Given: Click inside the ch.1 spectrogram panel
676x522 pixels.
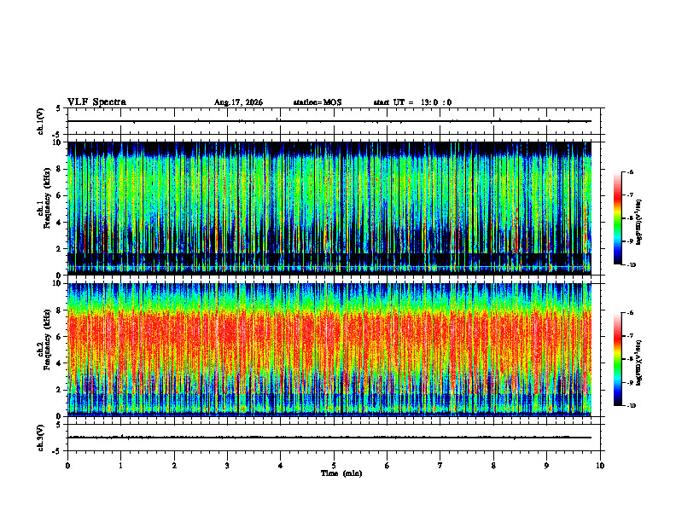Looking at the screenshot, I should (x=329, y=208).
